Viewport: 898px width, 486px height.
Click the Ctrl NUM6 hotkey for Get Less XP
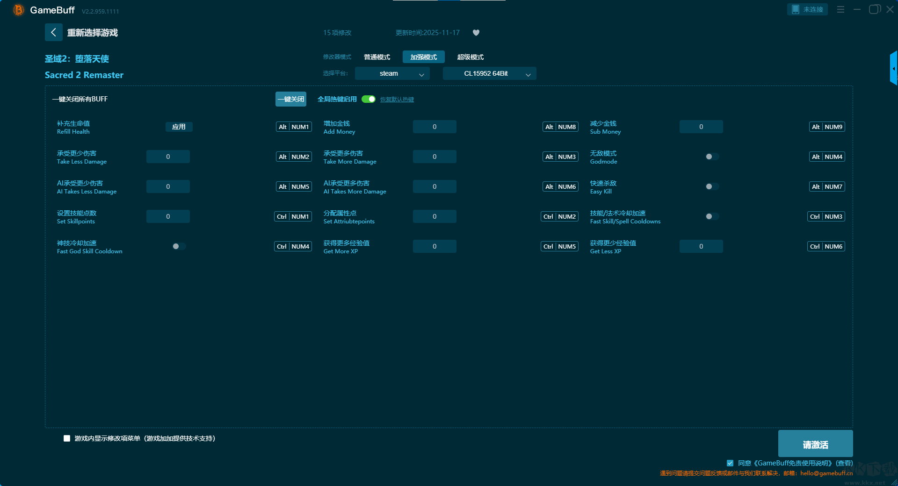coord(826,246)
